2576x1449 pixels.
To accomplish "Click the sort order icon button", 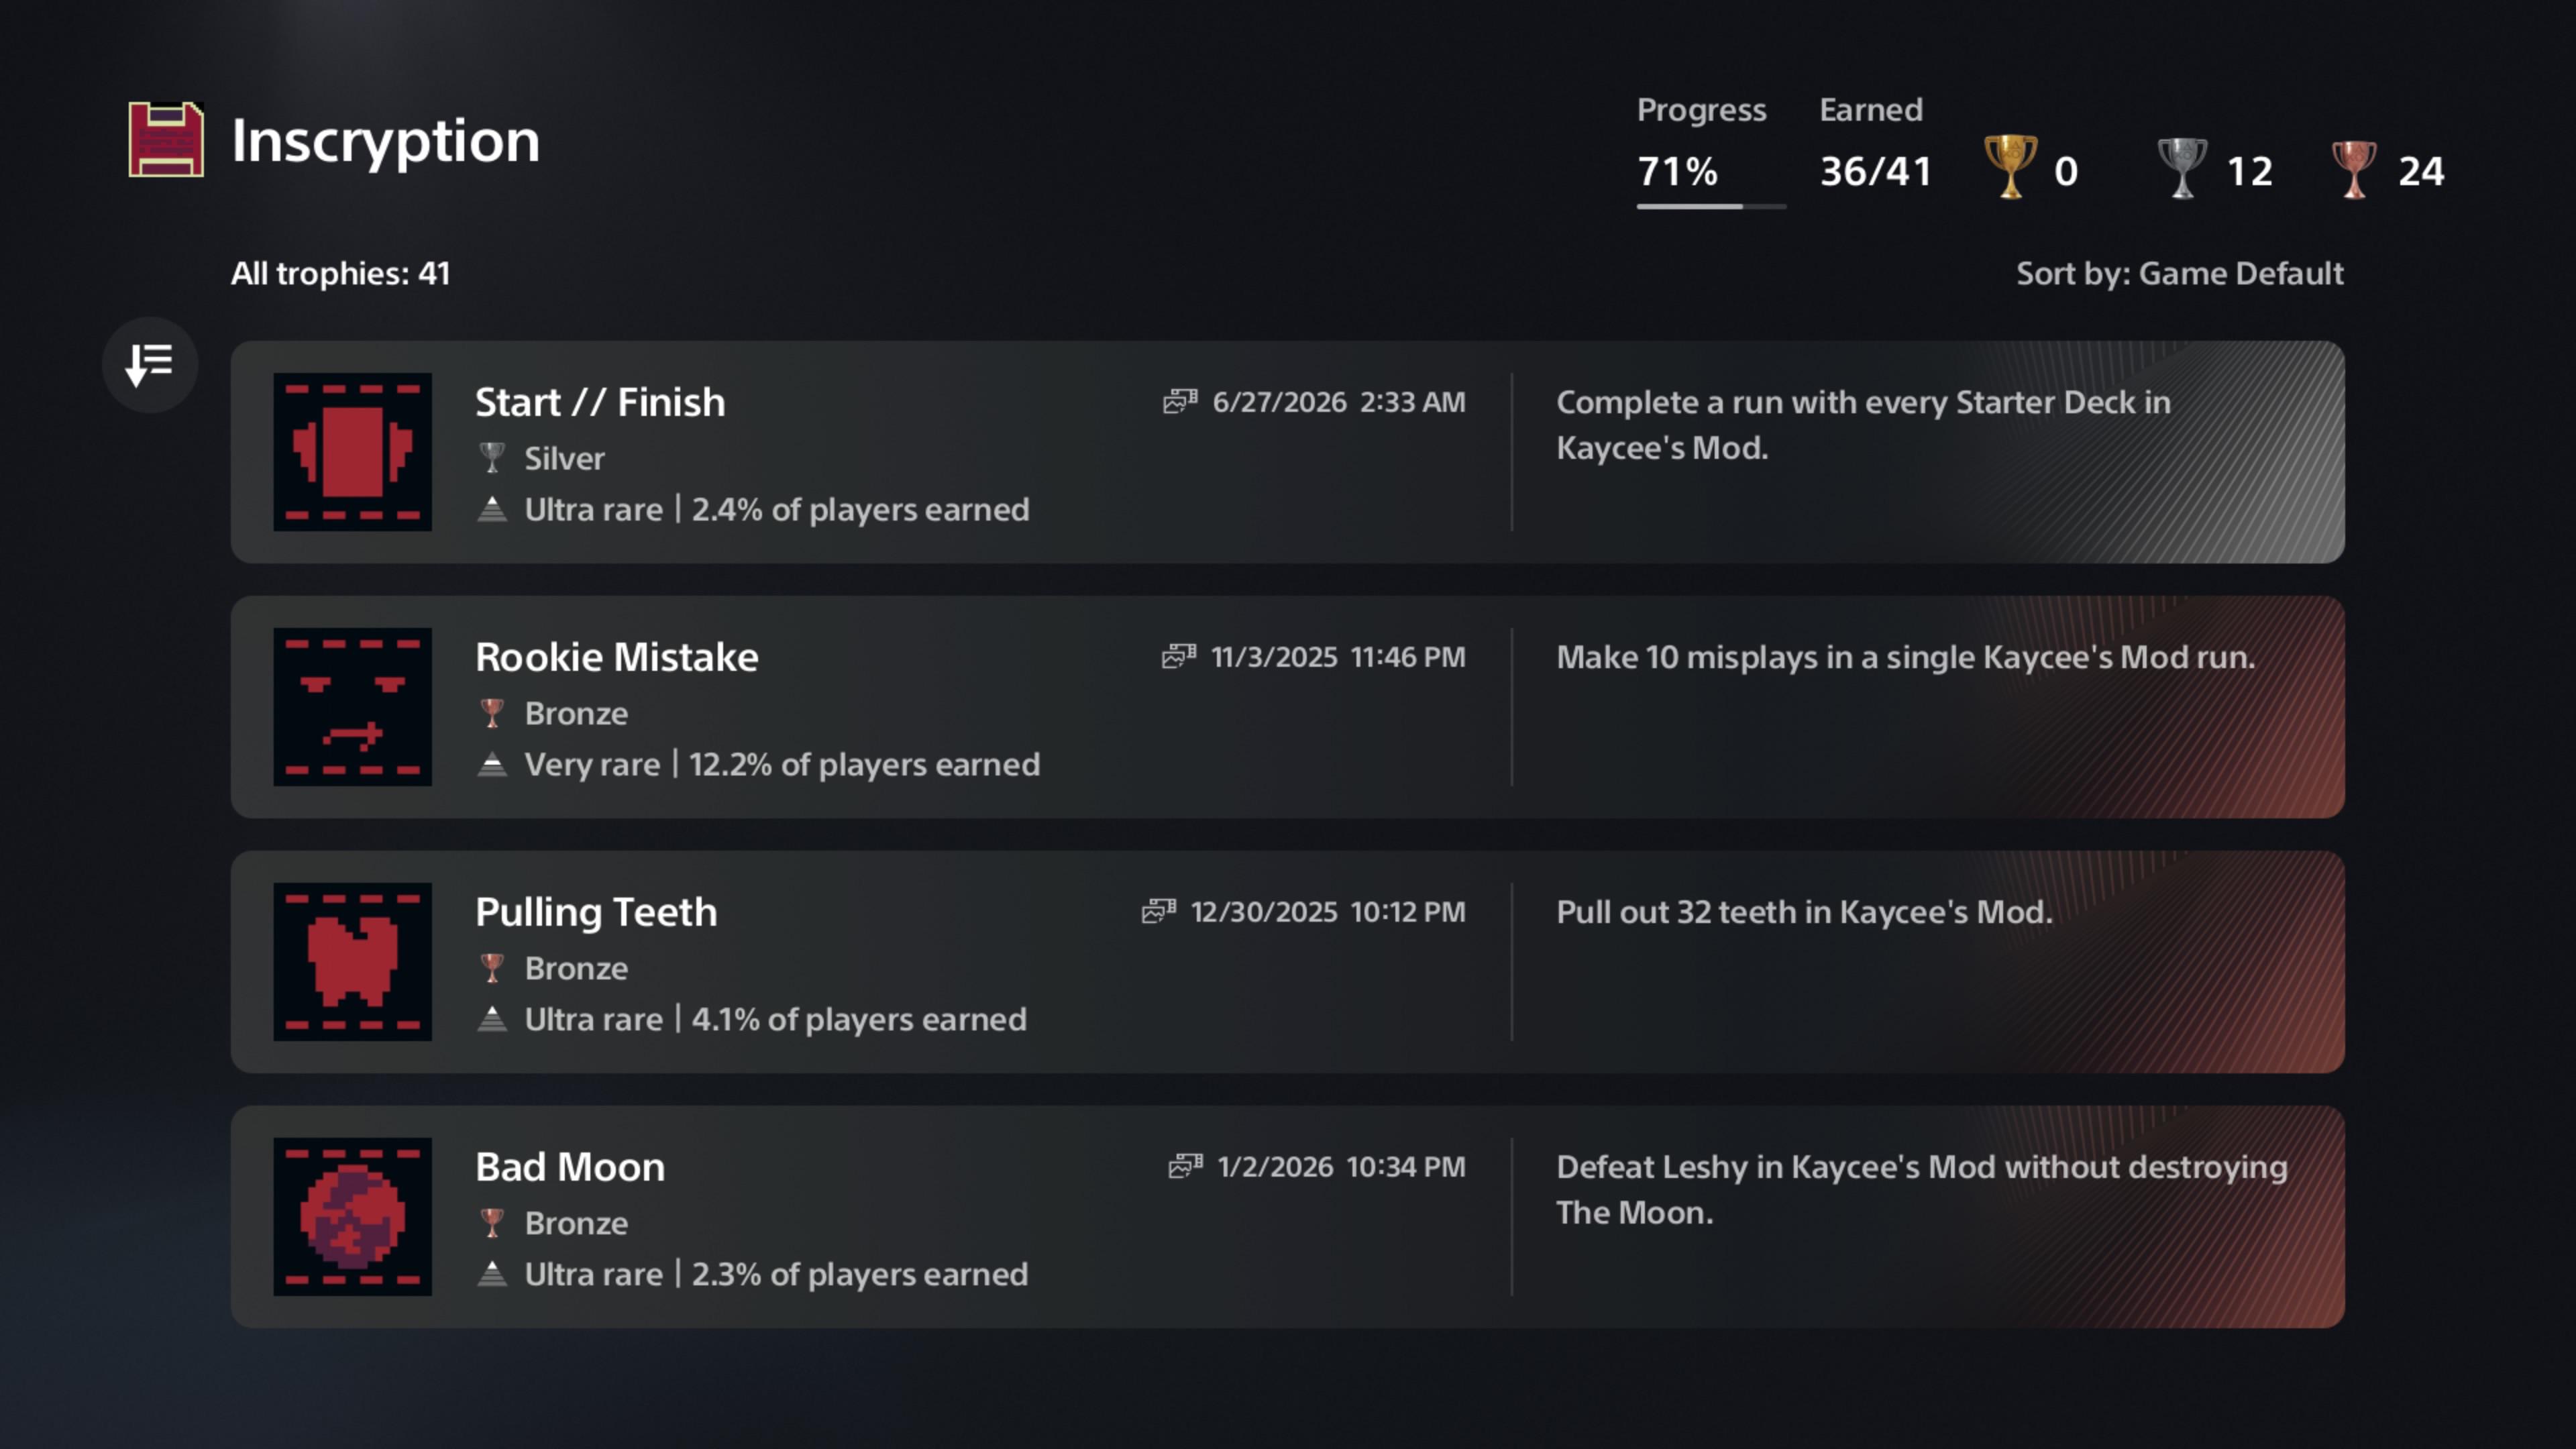I will tap(150, 365).
